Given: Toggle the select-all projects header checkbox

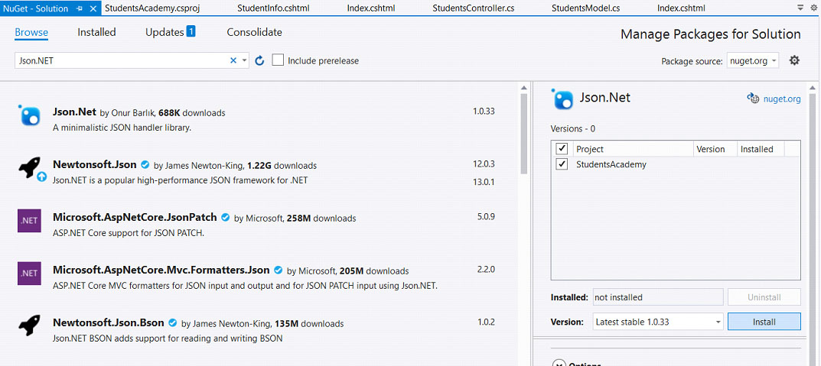Looking at the screenshot, I should click(562, 148).
